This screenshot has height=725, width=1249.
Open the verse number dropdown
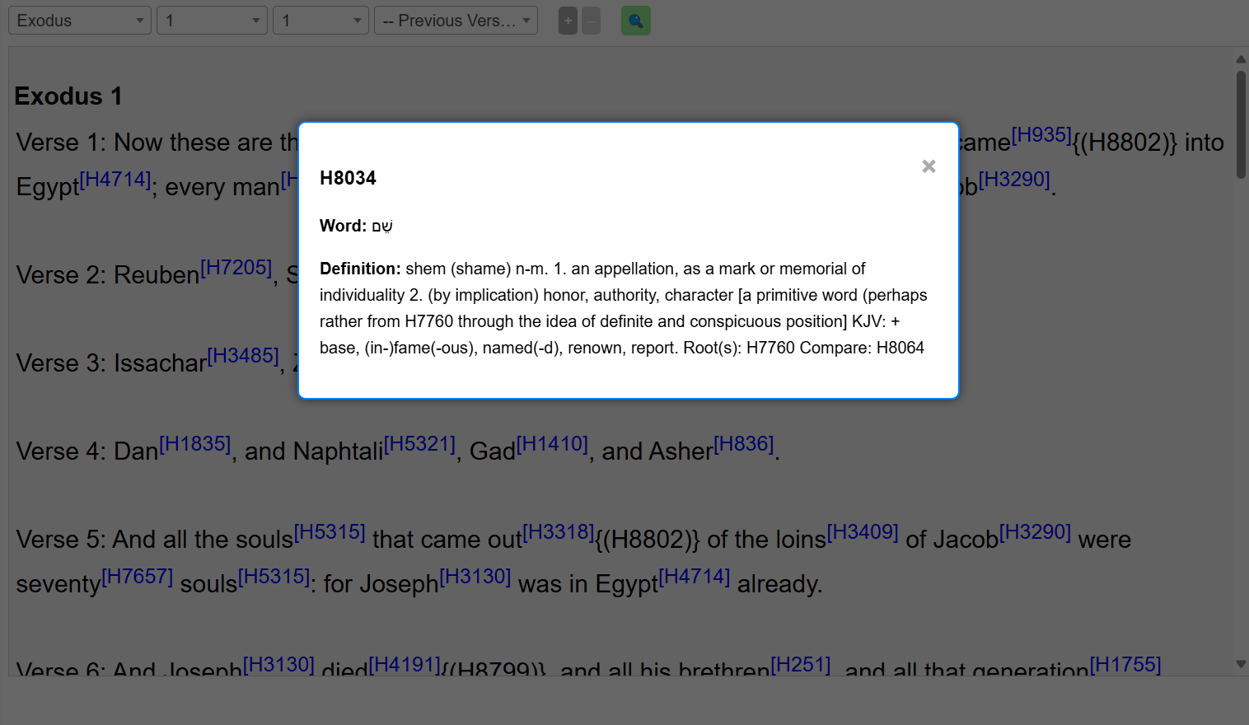click(321, 21)
